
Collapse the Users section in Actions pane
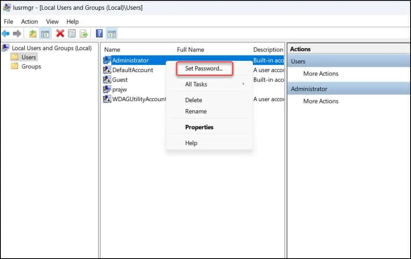click(x=349, y=61)
